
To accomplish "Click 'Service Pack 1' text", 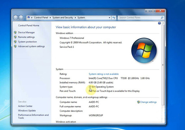I will coord(67,47).
